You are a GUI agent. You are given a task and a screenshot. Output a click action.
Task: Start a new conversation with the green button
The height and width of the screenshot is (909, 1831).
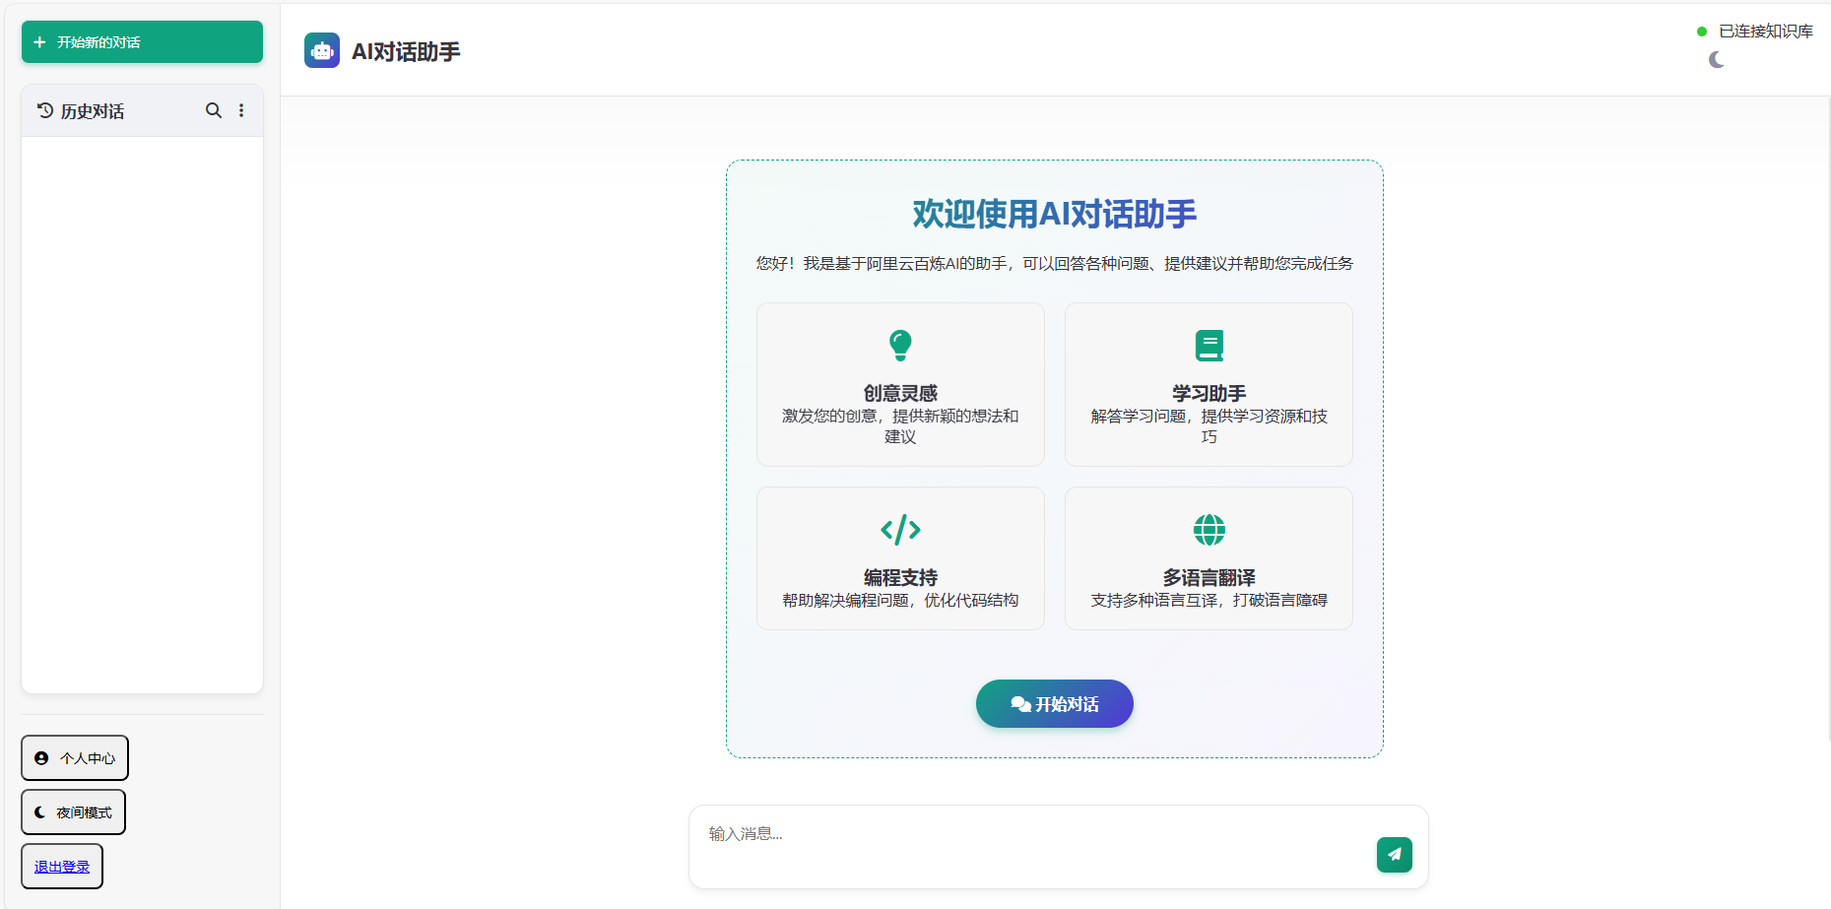point(142,42)
